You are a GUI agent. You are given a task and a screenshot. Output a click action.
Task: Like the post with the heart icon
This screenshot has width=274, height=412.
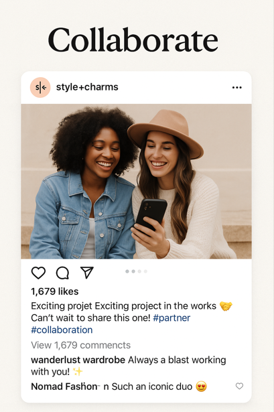38,273
